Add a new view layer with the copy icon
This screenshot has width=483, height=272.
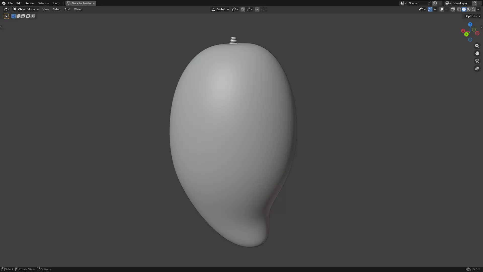474,3
